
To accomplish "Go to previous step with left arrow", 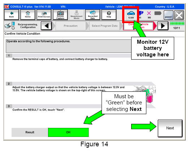I will click(x=46, y=26).
